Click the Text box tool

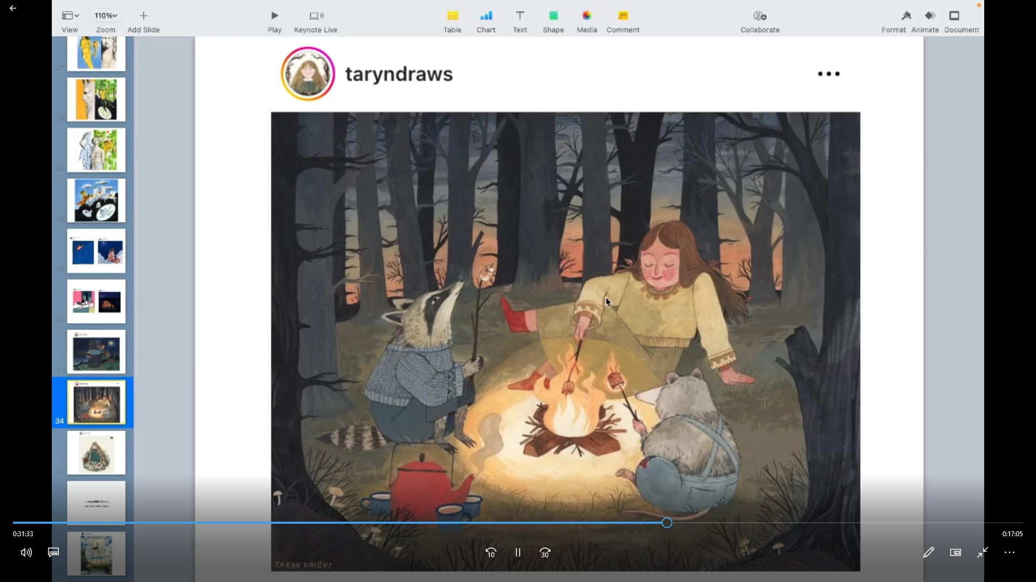coord(520,16)
